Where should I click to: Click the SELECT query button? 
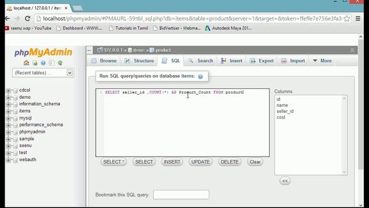pos(144,162)
